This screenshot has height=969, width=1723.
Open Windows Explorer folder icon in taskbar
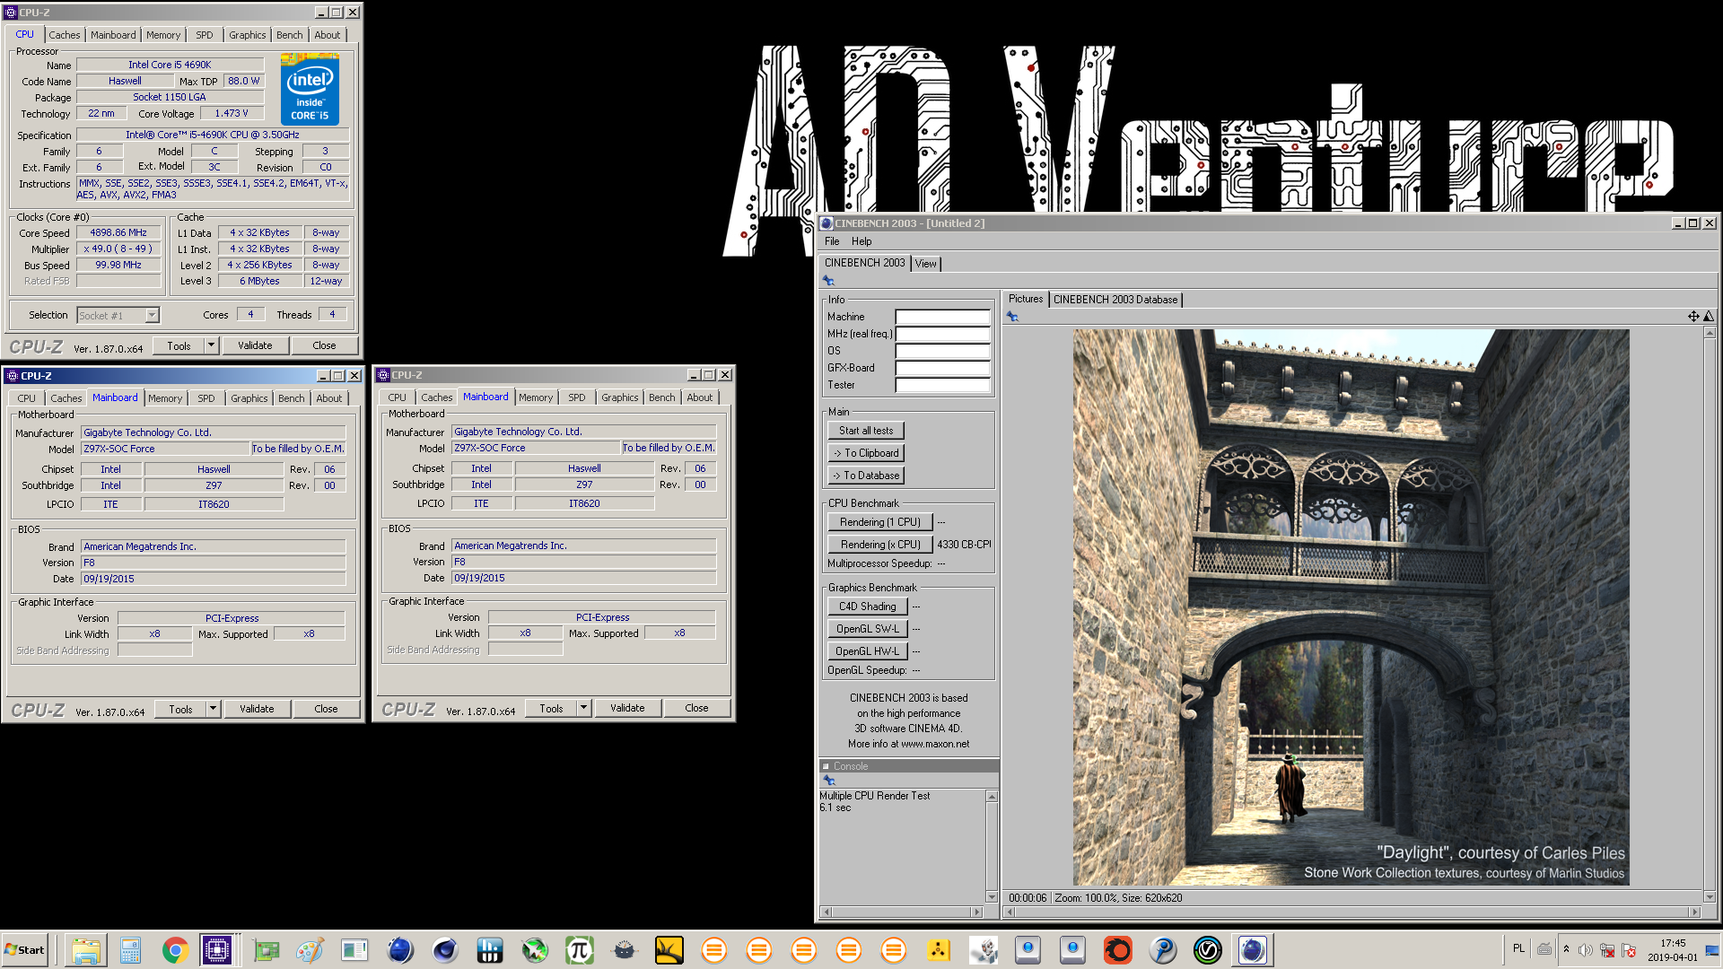pos(85,950)
